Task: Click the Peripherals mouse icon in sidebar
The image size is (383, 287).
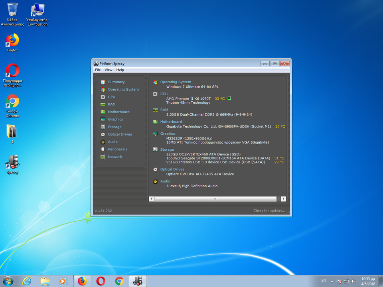Action: [x=103, y=149]
